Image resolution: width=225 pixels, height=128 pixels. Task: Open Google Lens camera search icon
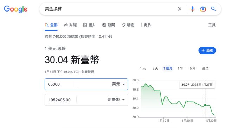(203, 9)
